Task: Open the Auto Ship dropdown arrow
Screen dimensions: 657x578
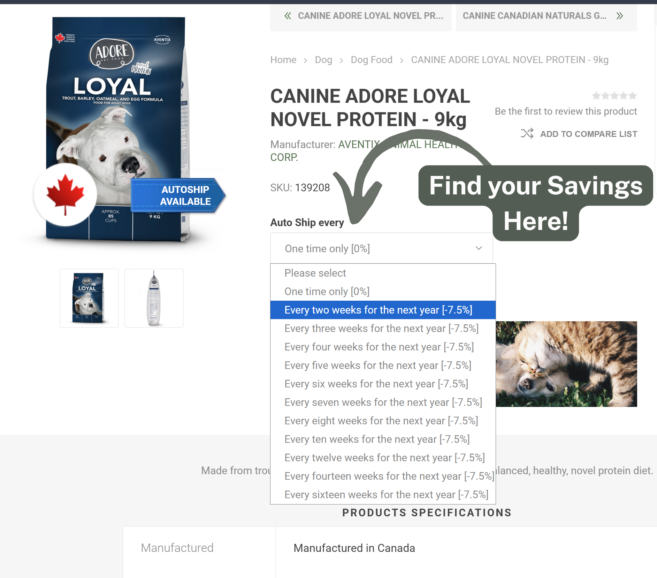Action: coord(479,248)
